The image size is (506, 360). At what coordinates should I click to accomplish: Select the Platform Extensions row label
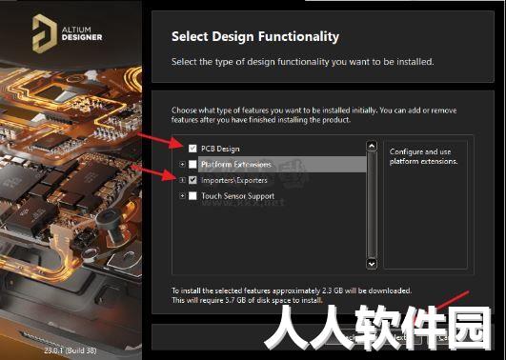pyautogui.click(x=236, y=164)
